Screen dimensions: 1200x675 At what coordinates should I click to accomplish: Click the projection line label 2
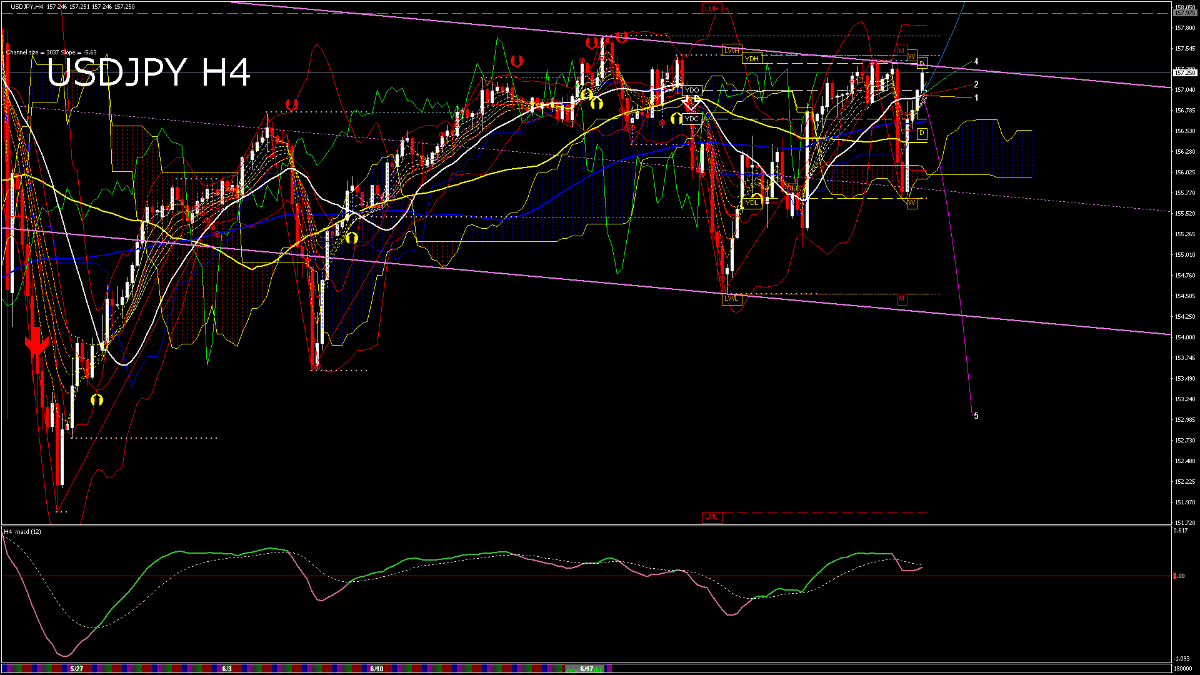[x=976, y=84]
